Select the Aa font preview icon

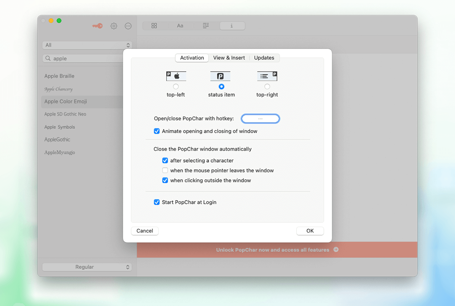(180, 26)
